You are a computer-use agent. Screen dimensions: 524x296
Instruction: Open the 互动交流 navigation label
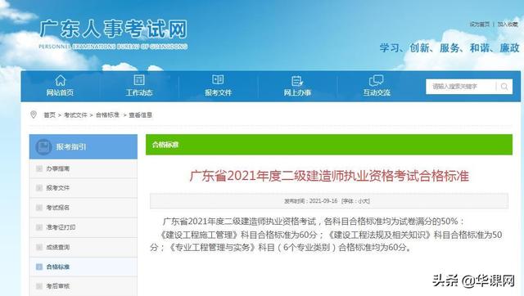(377, 92)
